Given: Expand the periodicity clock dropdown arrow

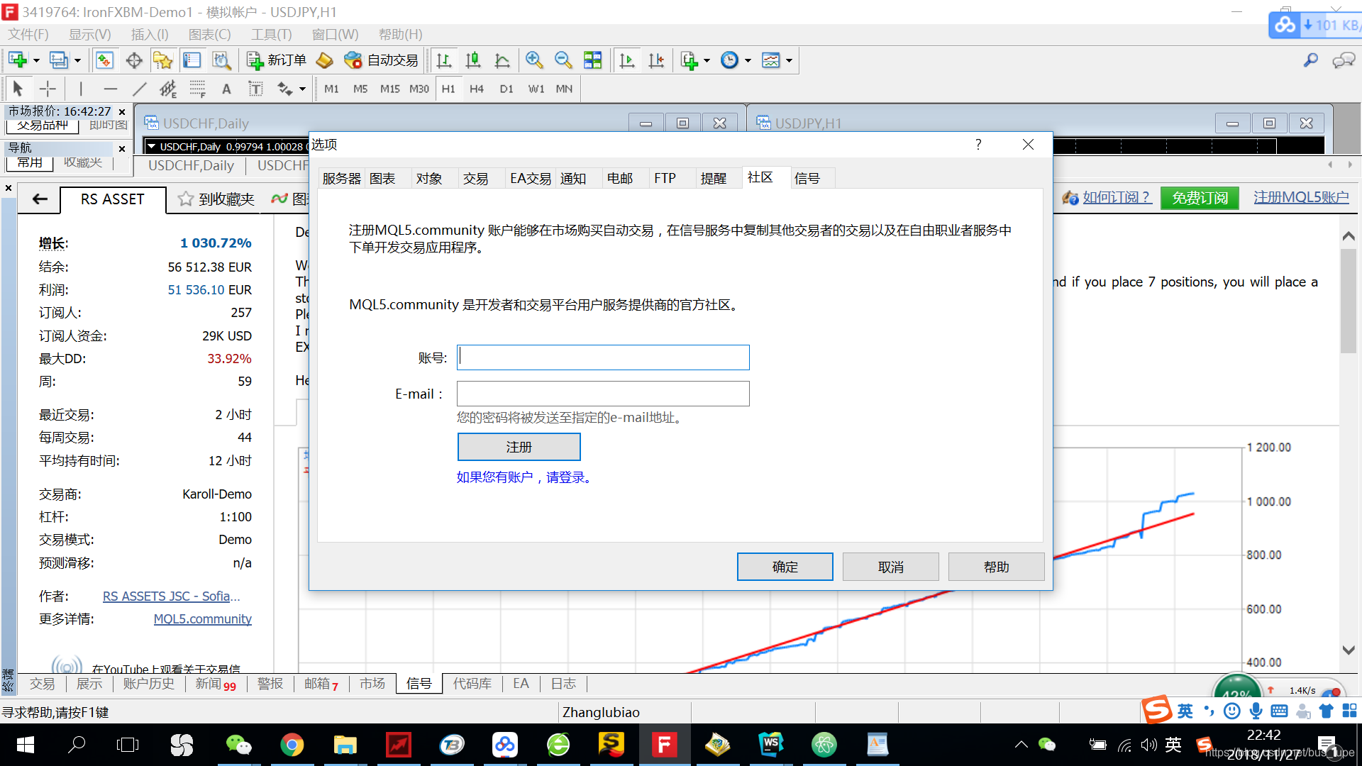Looking at the screenshot, I should point(748,60).
